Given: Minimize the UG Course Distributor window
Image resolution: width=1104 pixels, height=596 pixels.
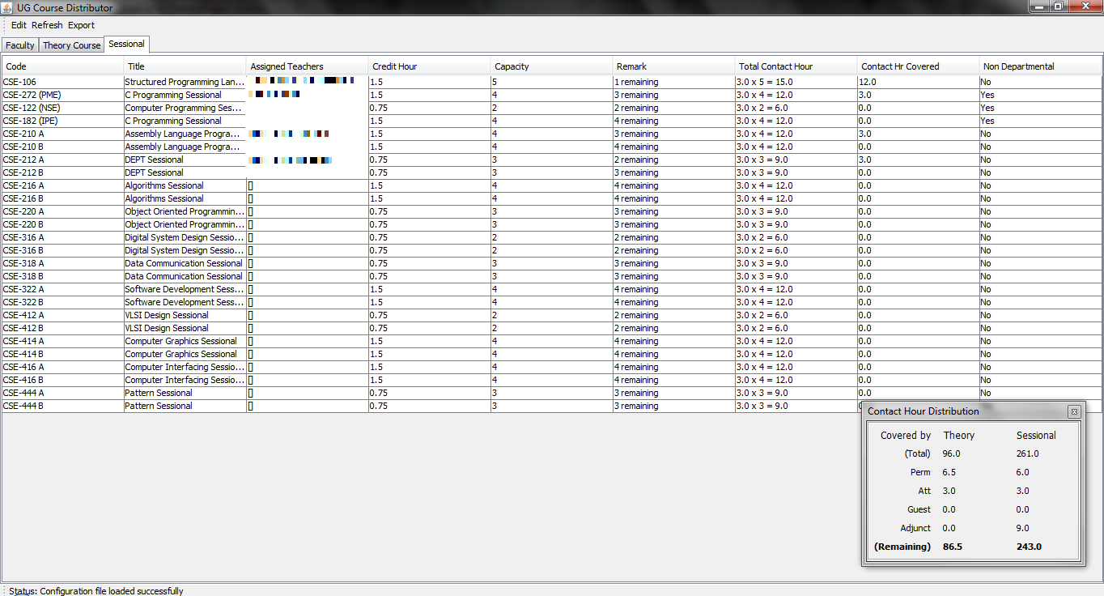Looking at the screenshot, I should [x=1039, y=6].
